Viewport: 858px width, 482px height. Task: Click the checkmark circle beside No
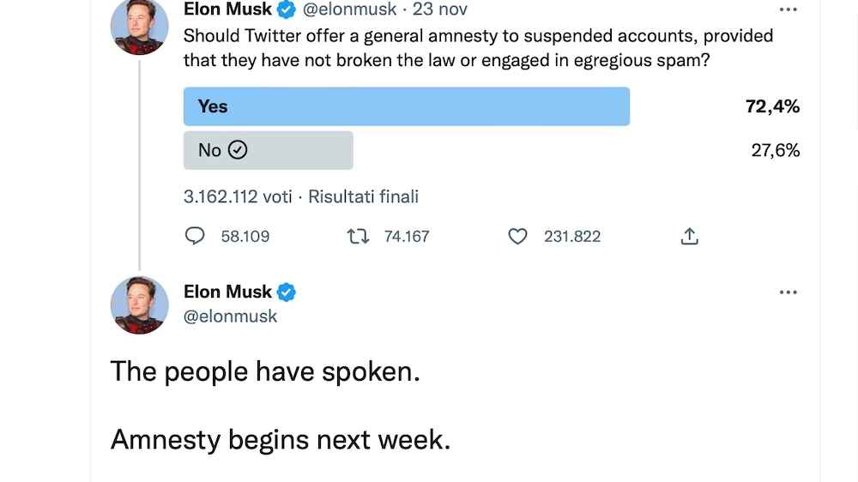pos(238,150)
